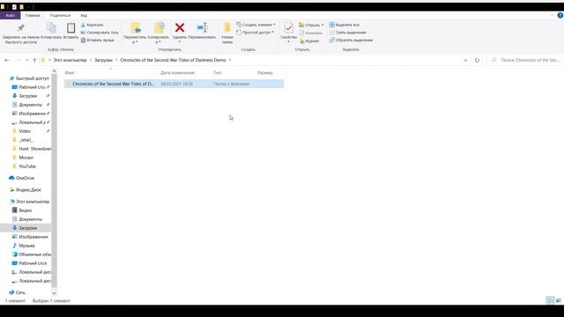Click the Properties checkmark icon

288,28
